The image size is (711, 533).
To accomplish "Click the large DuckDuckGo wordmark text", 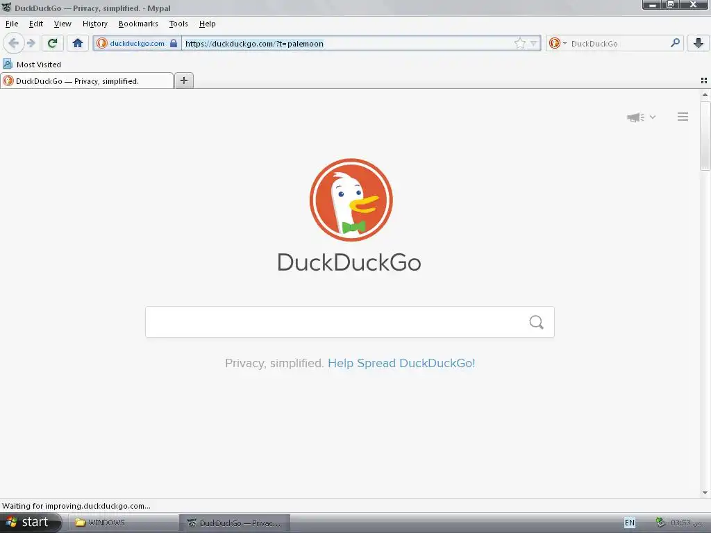I will pos(349,262).
